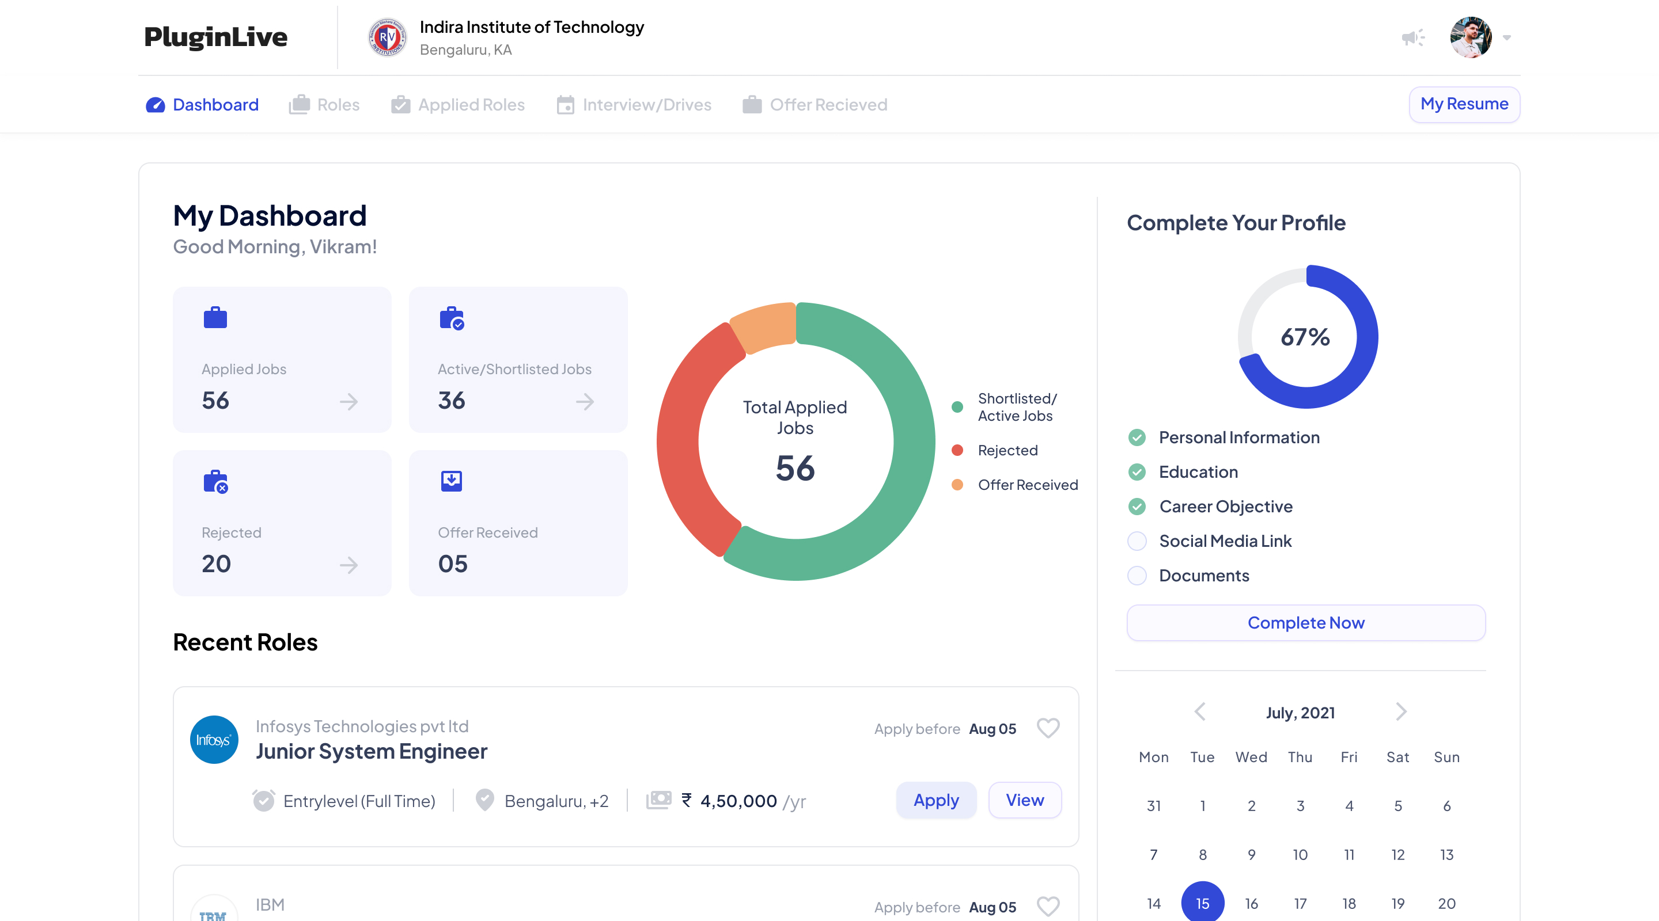Open Rejected jobs card arrow
Viewport: 1659px width, 921px height.
(349, 565)
